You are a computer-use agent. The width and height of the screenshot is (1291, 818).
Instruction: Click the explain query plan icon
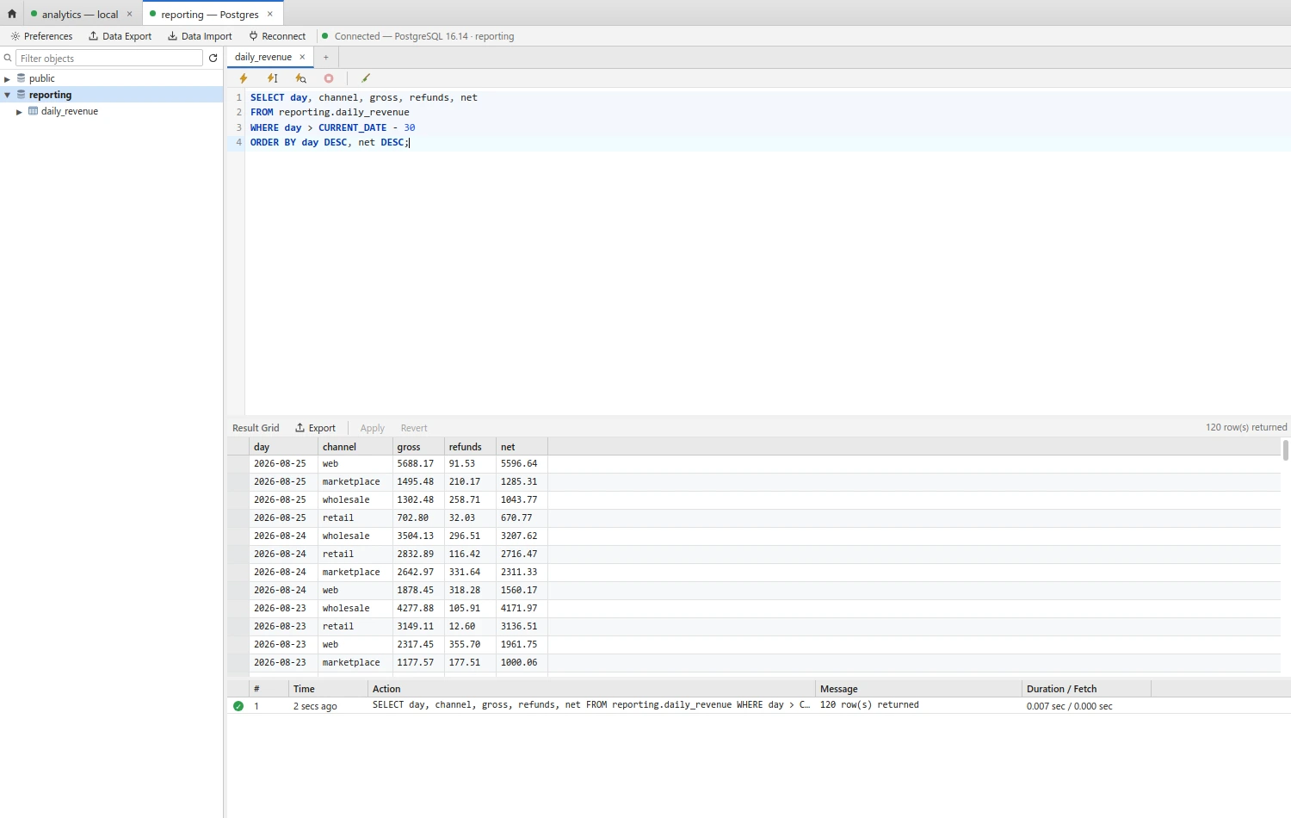click(300, 78)
